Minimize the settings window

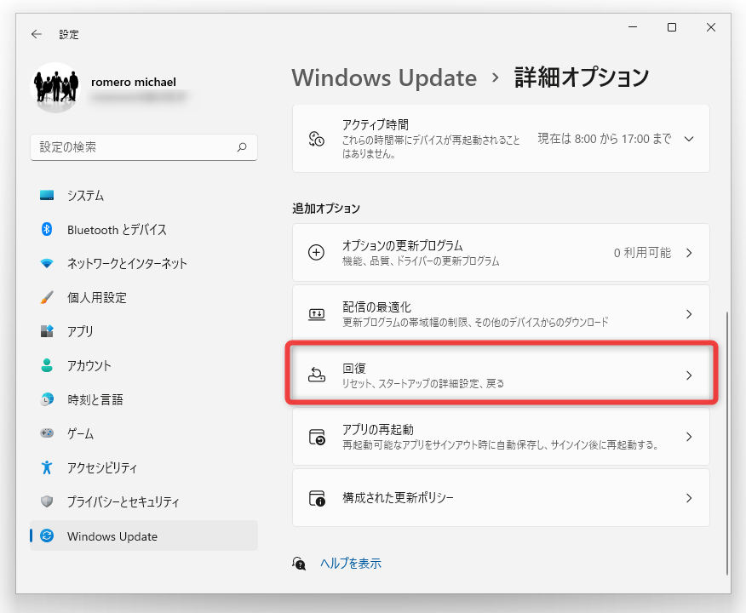pyautogui.click(x=633, y=27)
